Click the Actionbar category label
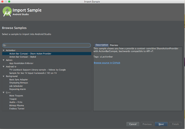The height and width of the screenshot is (129, 185). [x=10, y=50]
